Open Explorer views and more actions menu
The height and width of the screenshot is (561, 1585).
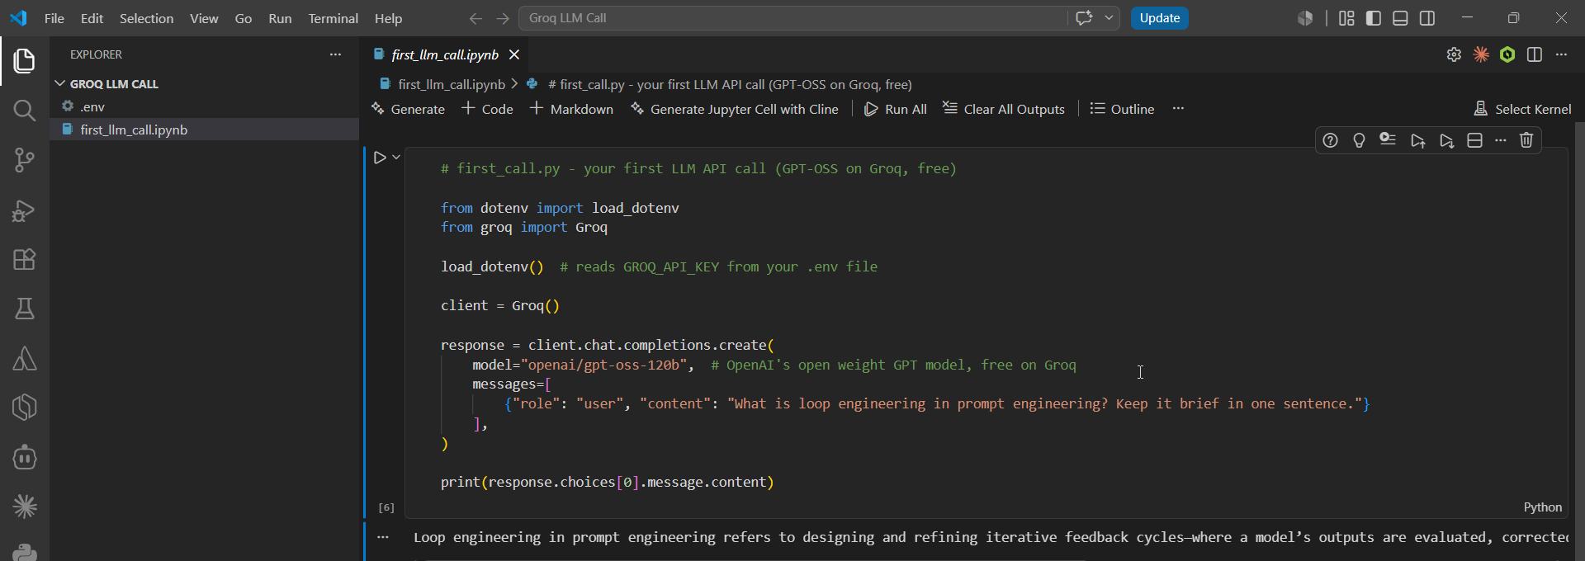point(335,54)
